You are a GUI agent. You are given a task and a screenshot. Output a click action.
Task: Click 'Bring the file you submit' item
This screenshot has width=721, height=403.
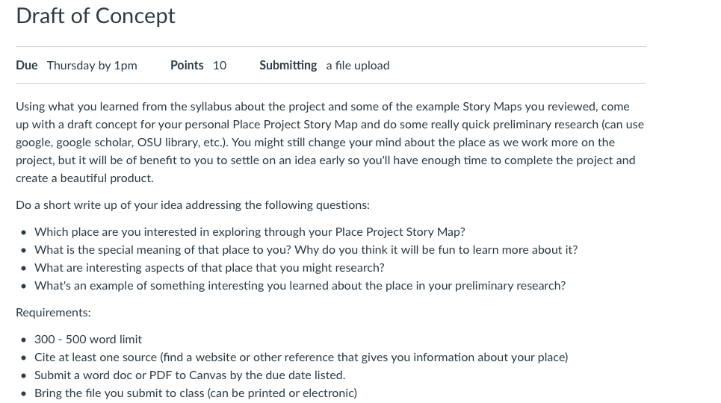196,393
